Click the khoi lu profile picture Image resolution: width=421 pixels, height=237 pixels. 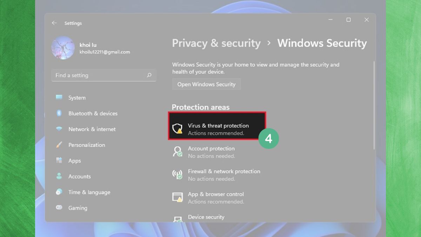(x=63, y=48)
